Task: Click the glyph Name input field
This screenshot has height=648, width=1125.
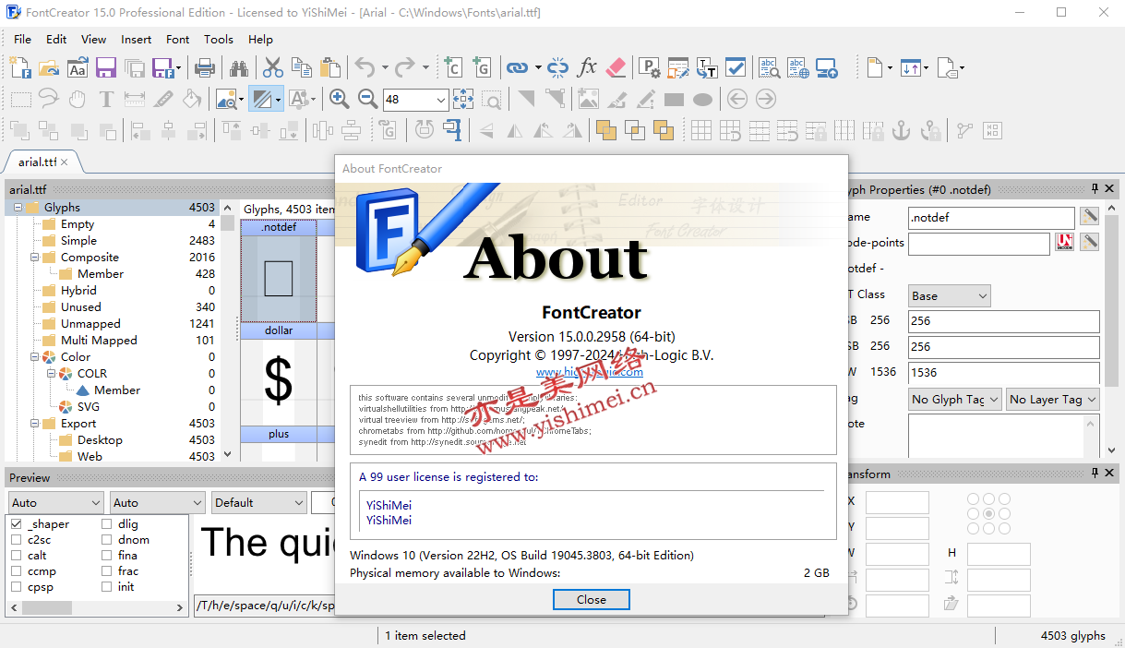Action: (991, 218)
